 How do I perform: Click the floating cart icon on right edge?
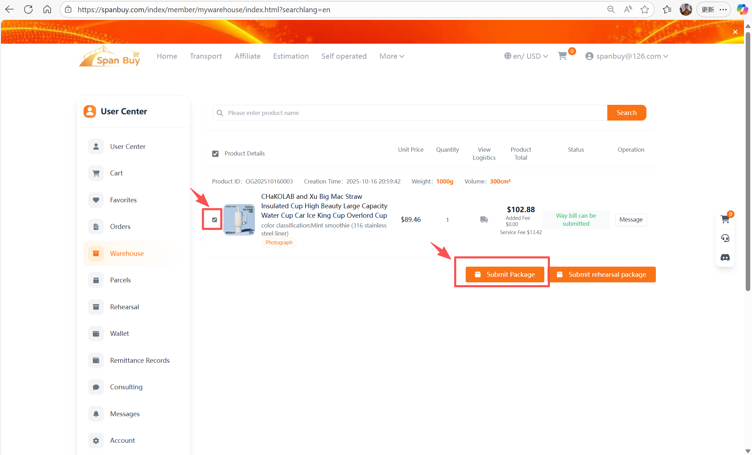pos(725,219)
